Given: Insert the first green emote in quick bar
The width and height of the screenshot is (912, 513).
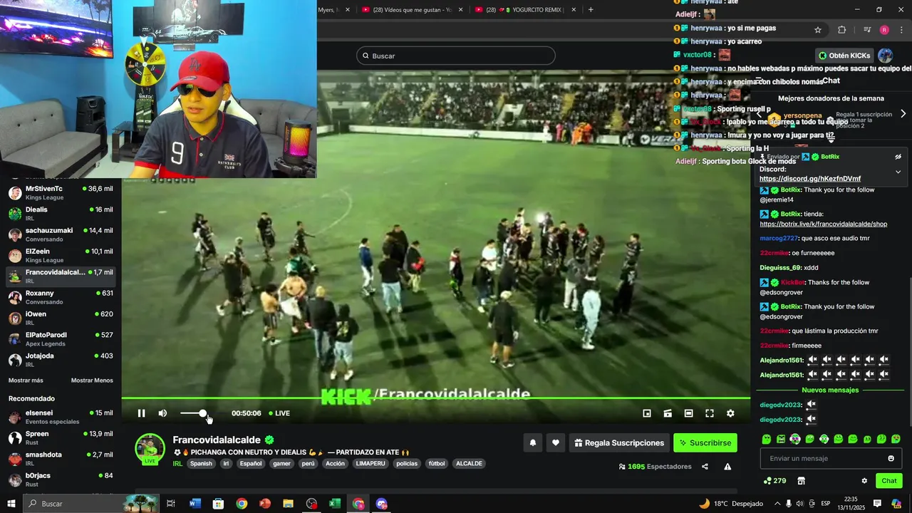Looking at the screenshot, I should [x=767, y=439].
